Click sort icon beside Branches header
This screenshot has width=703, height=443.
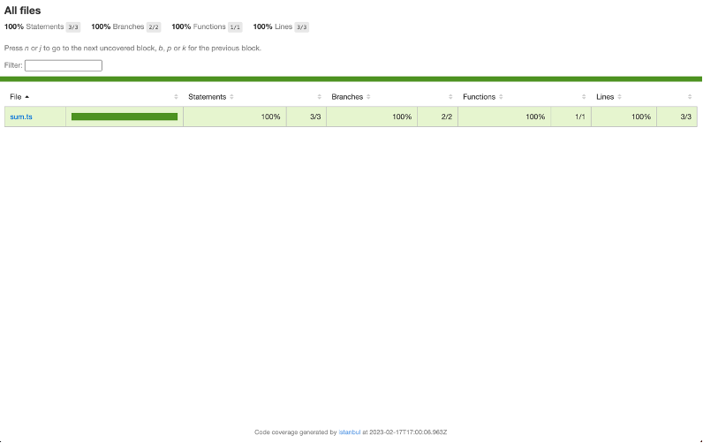click(x=368, y=96)
